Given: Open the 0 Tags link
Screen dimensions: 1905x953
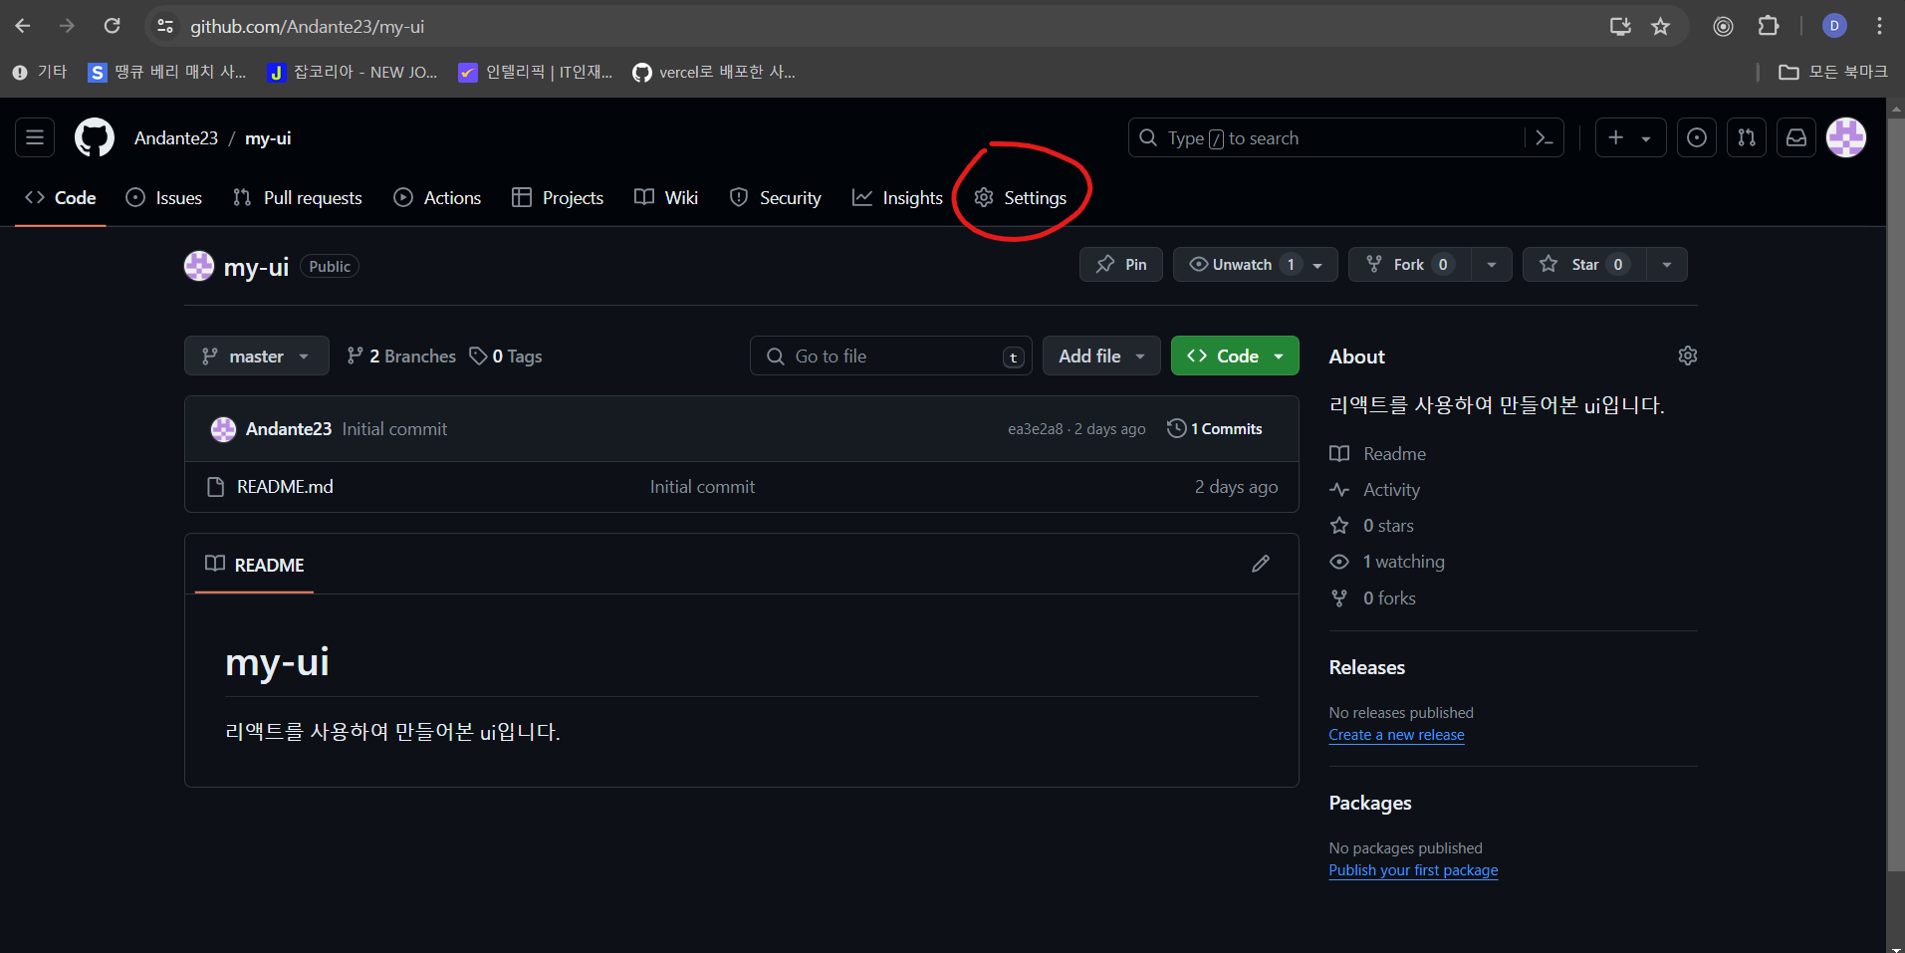Looking at the screenshot, I should pyautogui.click(x=506, y=356).
